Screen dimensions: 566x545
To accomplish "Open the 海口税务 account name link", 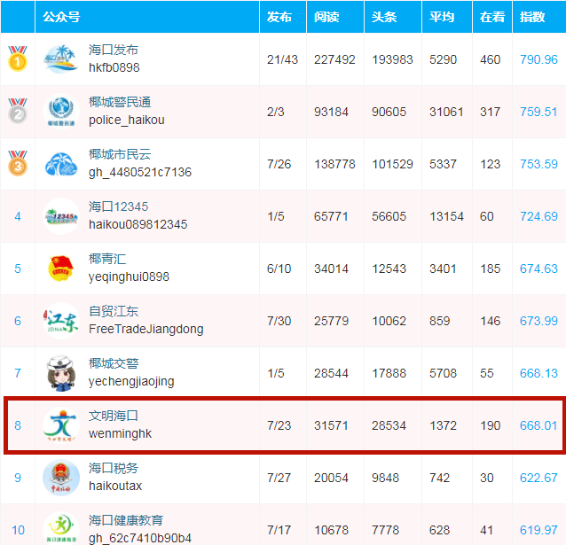I will pos(114,468).
